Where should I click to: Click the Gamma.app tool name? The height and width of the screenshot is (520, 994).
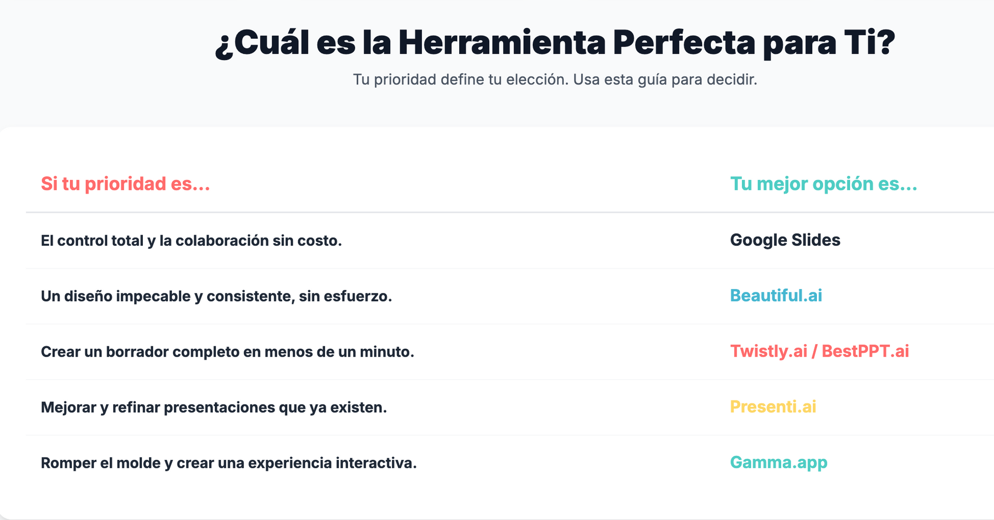pos(779,462)
